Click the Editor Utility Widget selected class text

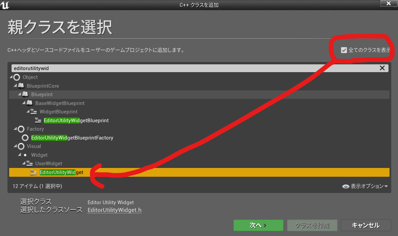111,202
